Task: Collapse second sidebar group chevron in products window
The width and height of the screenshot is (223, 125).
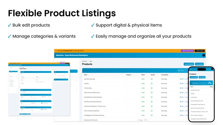Action: [77, 80]
